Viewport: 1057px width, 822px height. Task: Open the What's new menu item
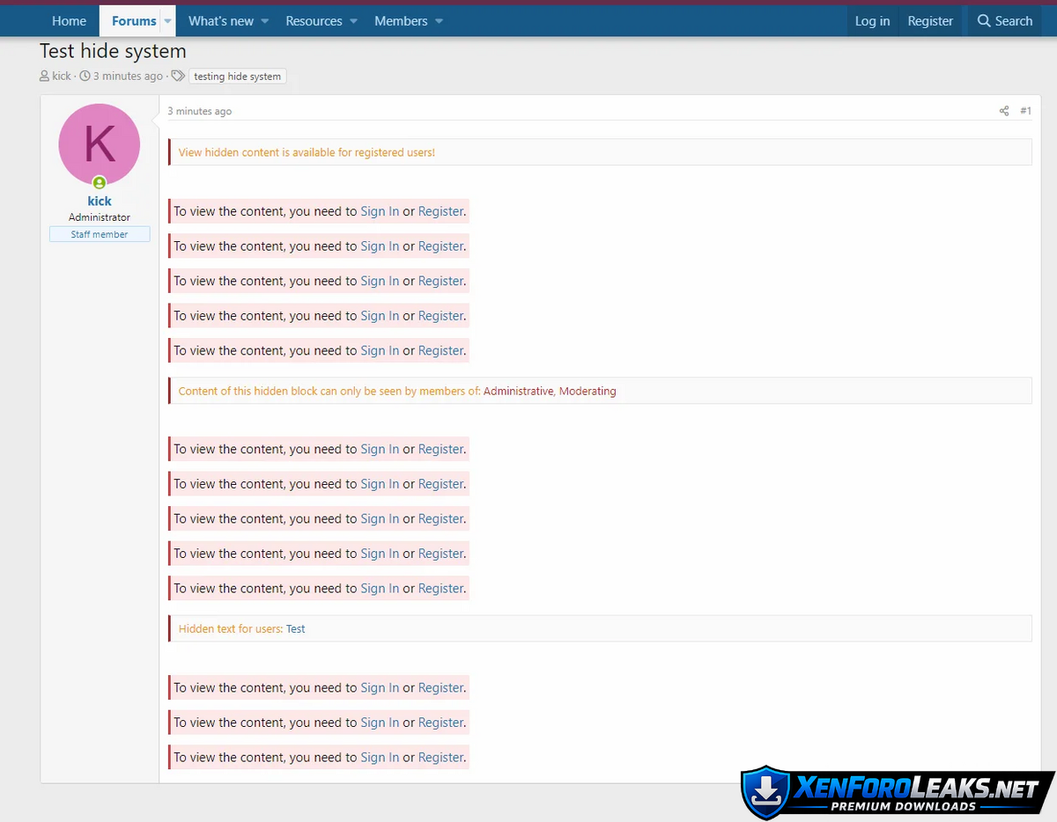point(221,21)
